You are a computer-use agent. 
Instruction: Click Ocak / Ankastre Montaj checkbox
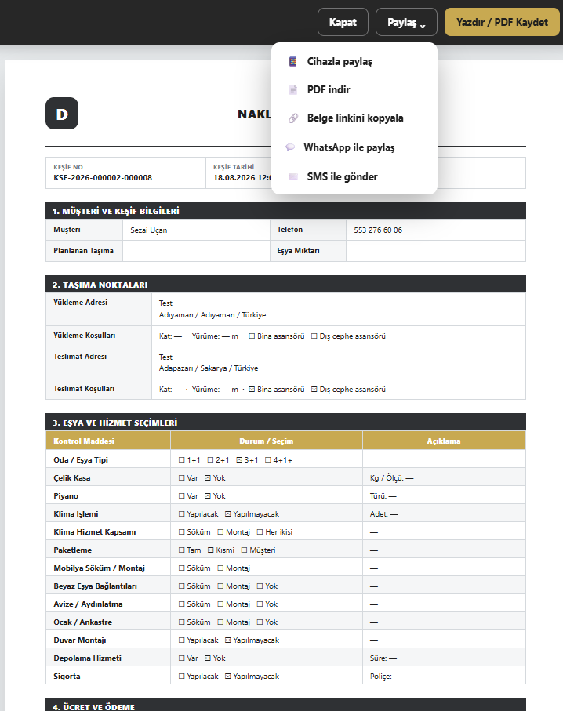coord(220,622)
